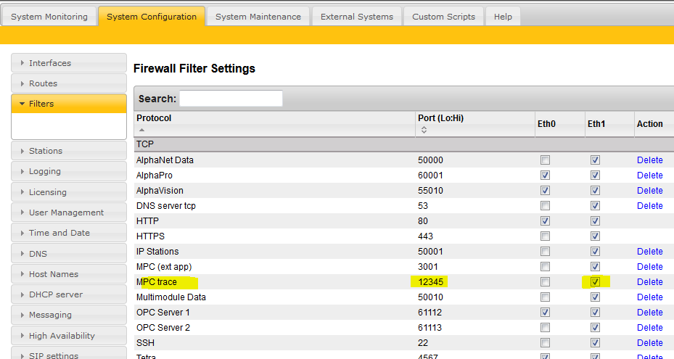Screen dimensions: 674x359
Task: Click the Port column sort arrows
Action: 423,131
